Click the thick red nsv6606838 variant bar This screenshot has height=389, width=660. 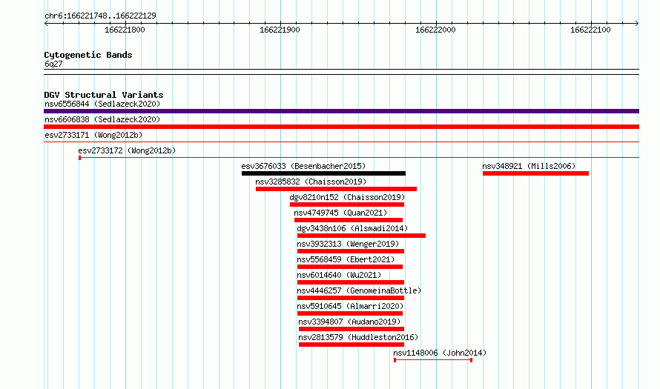tap(341, 127)
